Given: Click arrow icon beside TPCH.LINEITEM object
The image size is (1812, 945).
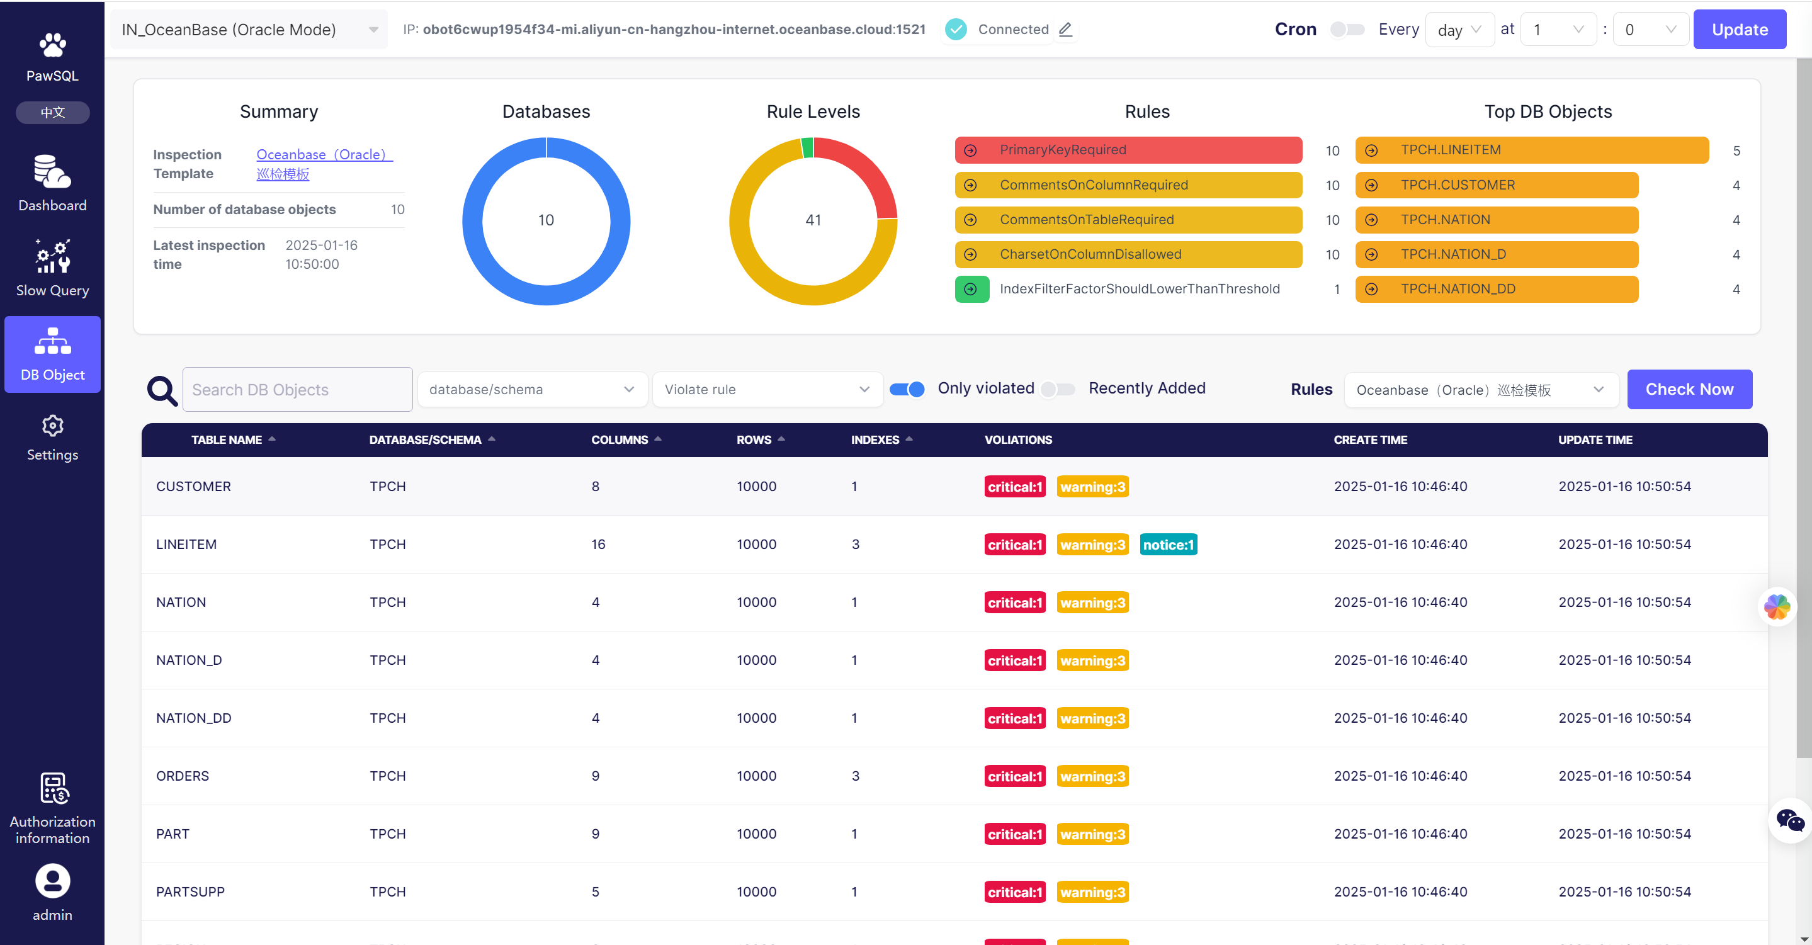Looking at the screenshot, I should pos(1371,150).
